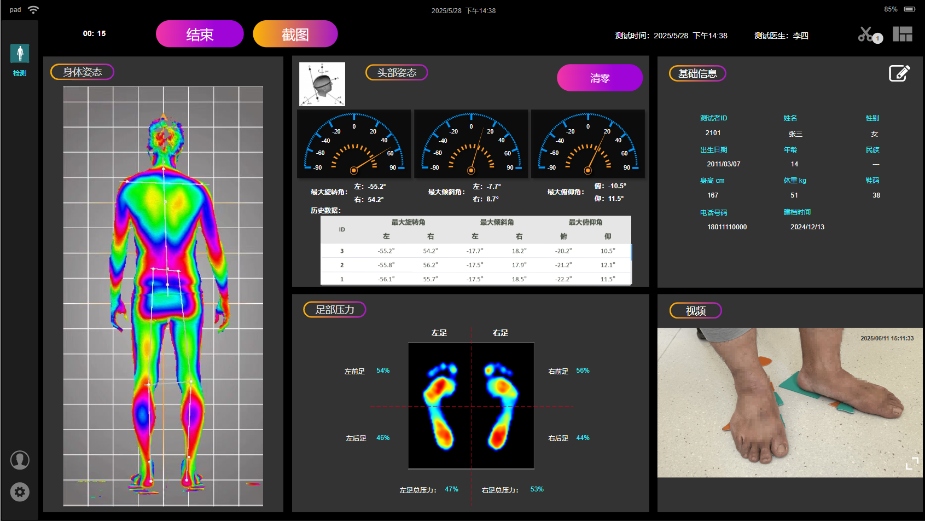Image resolution: width=925 pixels, height=521 pixels.
Task: Open the user profile icon in sidebar
Action: [20, 460]
